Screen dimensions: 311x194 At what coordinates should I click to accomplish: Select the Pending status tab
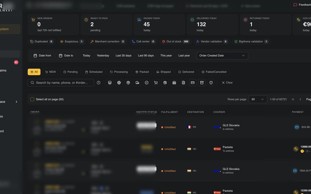click(x=70, y=72)
